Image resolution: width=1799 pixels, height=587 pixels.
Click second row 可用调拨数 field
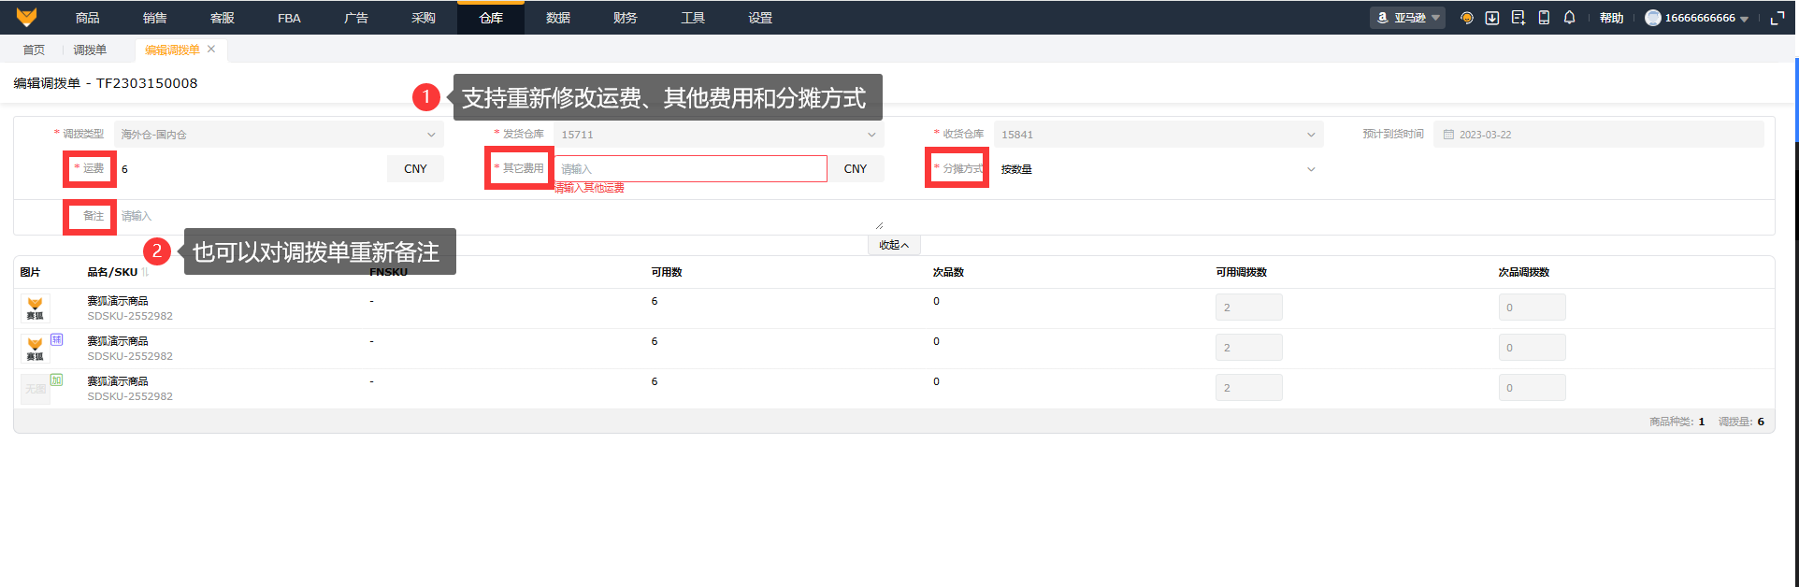pyautogui.click(x=1248, y=348)
